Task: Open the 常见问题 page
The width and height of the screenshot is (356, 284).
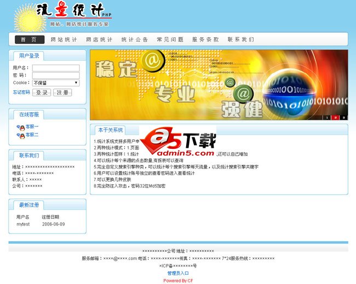Action: [x=170, y=39]
